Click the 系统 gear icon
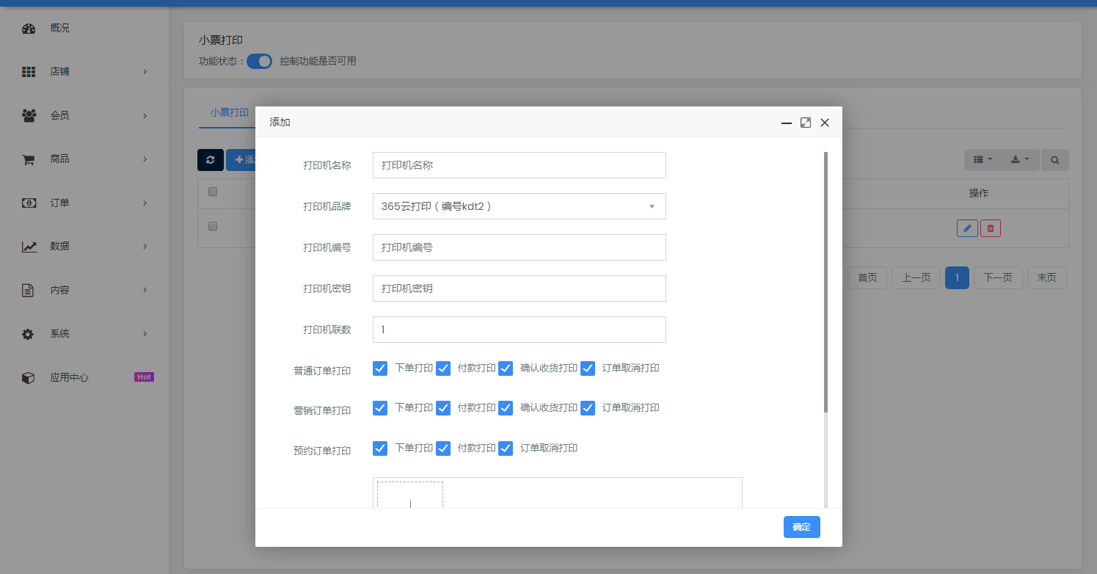 tap(28, 334)
